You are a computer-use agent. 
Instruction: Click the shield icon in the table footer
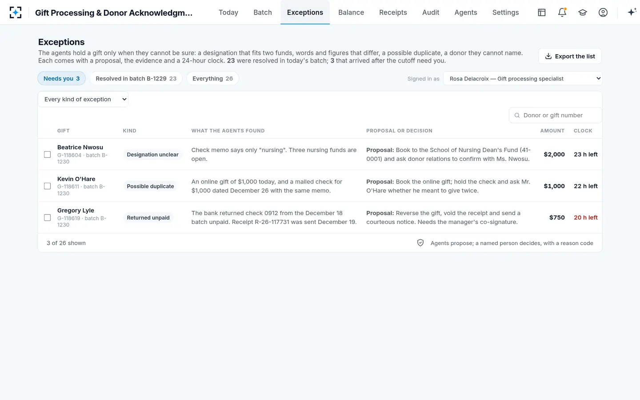click(x=420, y=243)
